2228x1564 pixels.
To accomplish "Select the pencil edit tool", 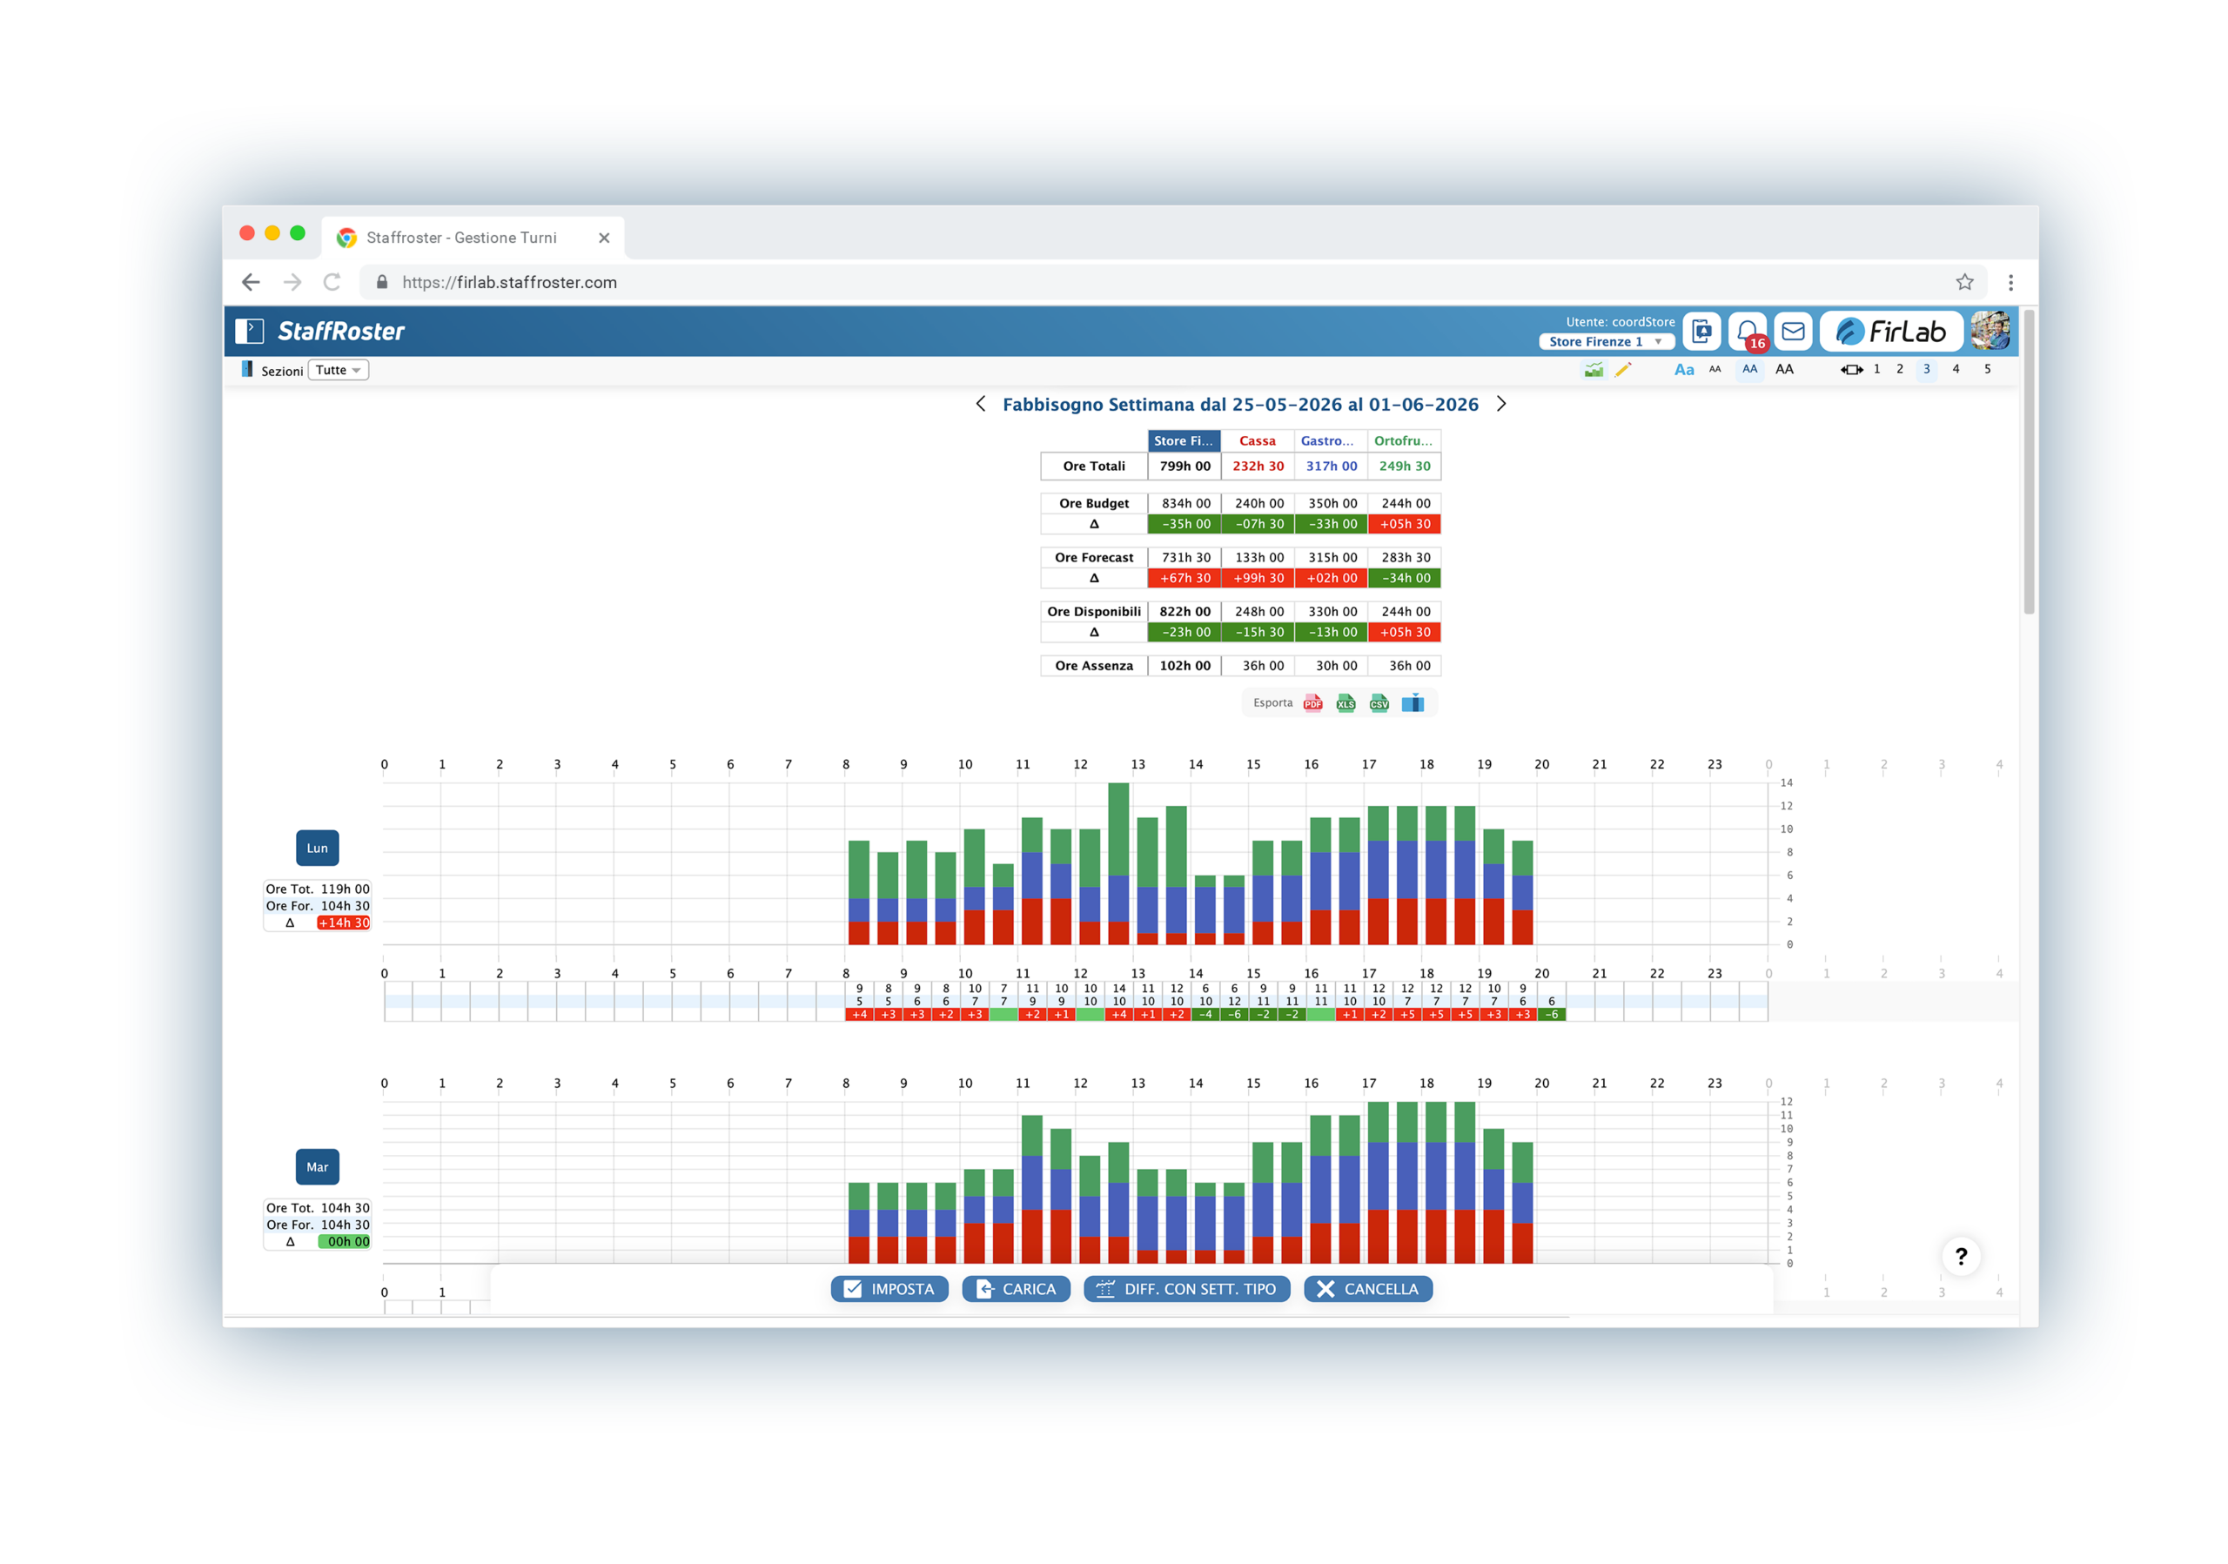I will 1622,370.
